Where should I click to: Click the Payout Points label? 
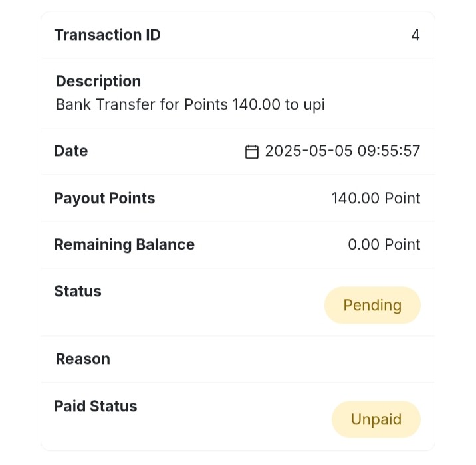pyautogui.click(x=105, y=199)
